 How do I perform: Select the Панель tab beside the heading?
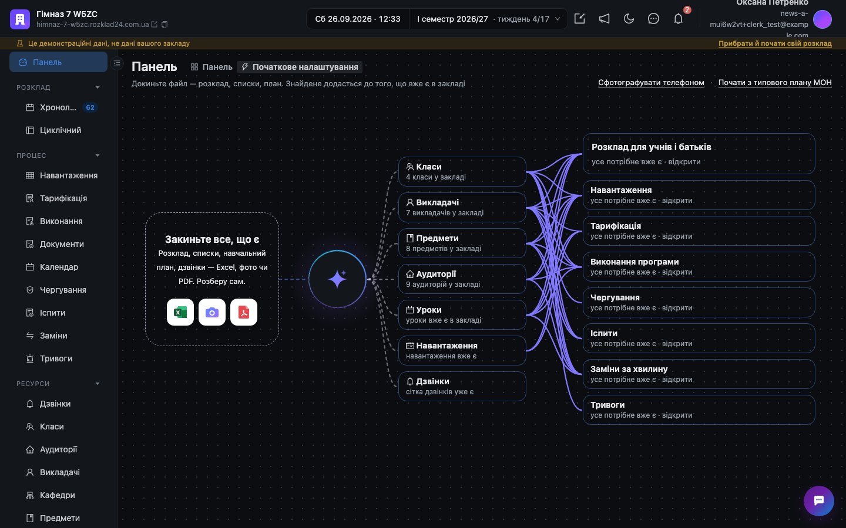(211, 67)
